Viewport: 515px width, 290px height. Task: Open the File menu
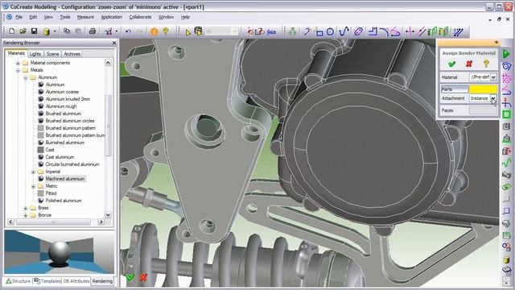[x=19, y=17]
